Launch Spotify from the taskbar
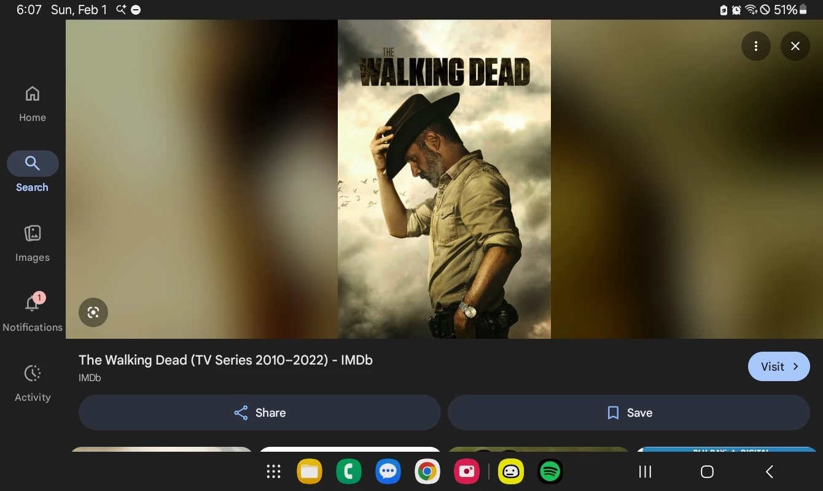Screen dimensions: 823x491 pyautogui.click(x=550, y=471)
